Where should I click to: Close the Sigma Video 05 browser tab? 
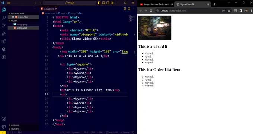coord(208,4)
